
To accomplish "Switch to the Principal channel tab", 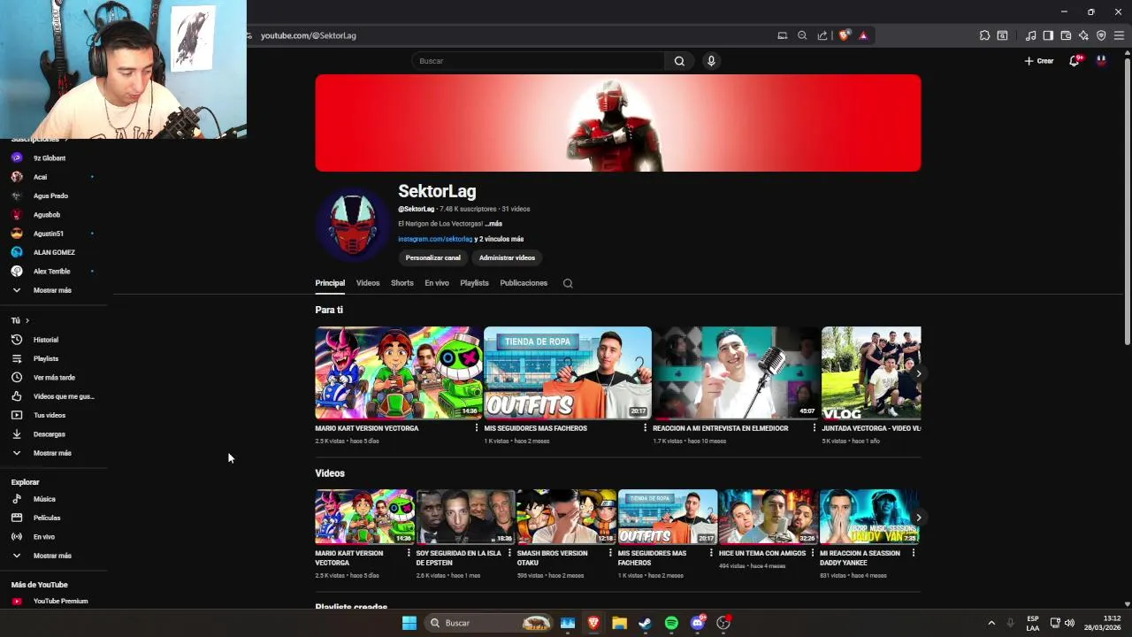I will 330,283.
